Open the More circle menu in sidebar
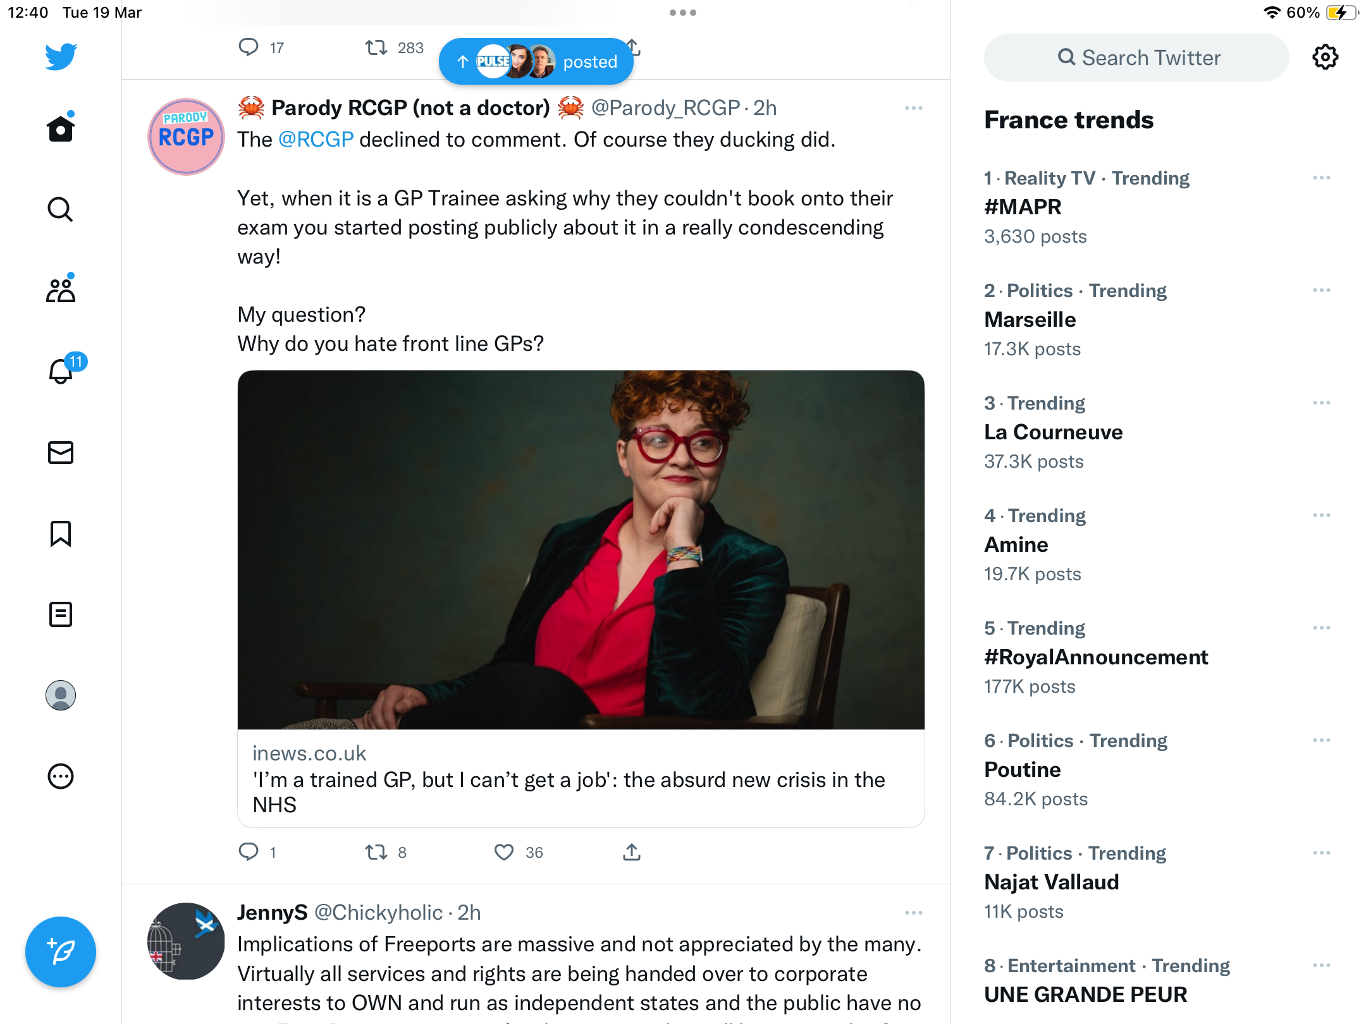The width and height of the screenshot is (1366, 1024). [x=61, y=776]
